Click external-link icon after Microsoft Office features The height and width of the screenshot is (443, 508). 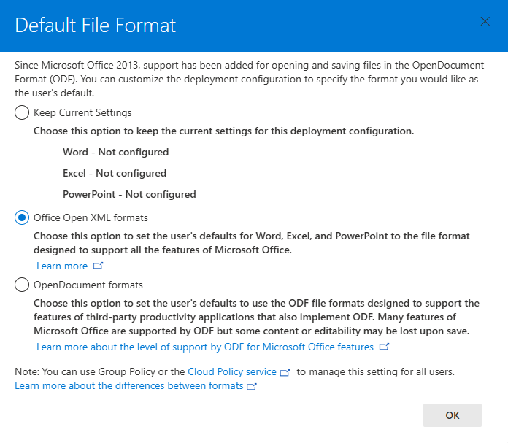384,347
